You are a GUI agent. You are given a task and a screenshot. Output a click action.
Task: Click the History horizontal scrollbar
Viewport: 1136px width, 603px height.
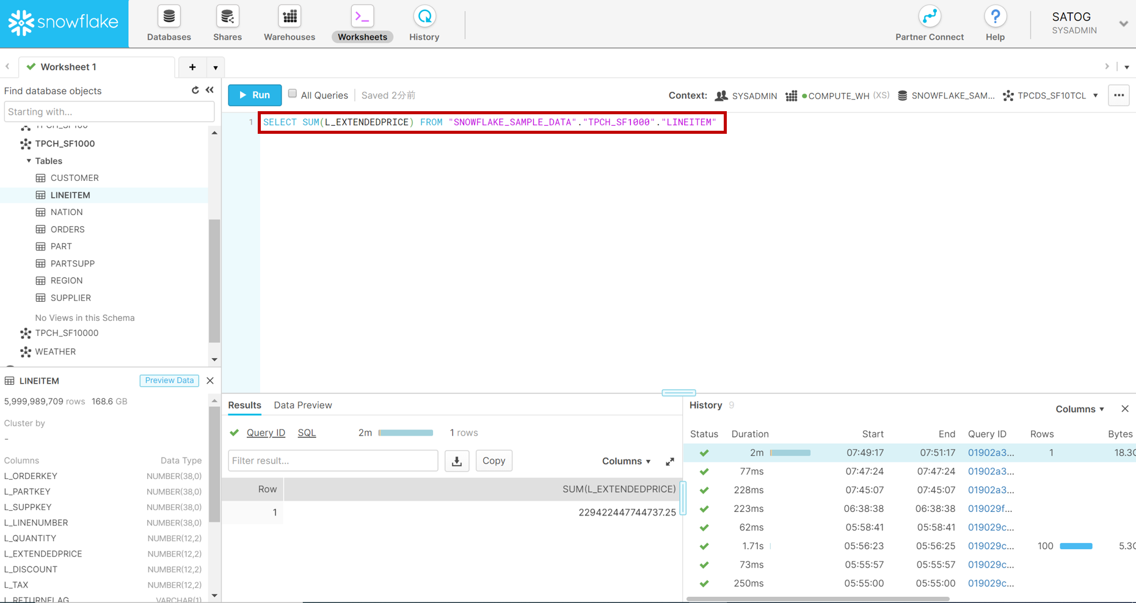[818, 599]
